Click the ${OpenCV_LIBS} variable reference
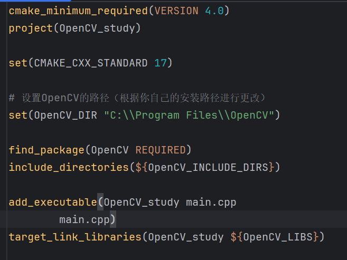 click(275, 237)
